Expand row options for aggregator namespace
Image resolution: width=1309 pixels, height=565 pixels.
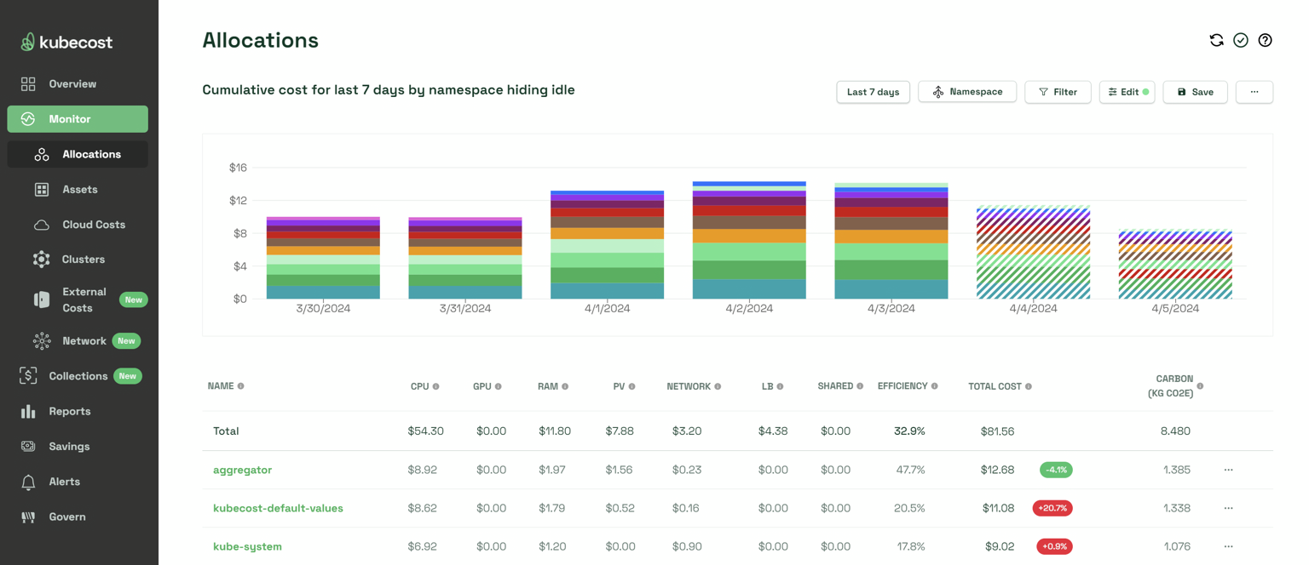(1228, 470)
